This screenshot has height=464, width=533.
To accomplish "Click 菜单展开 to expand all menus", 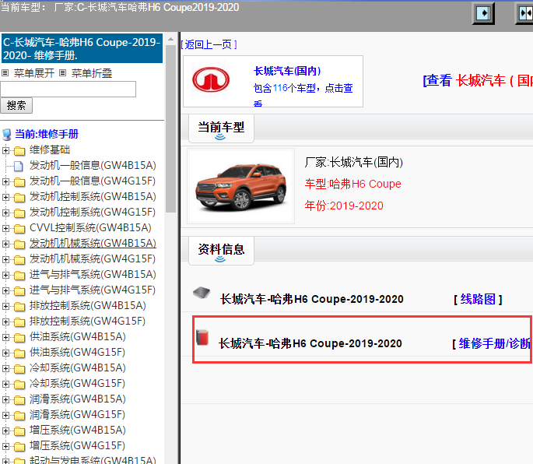I will (33, 73).
